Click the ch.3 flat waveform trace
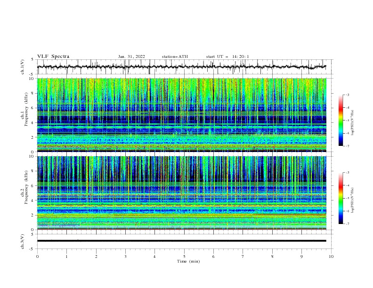The image size is (373, 288). pyautogui.click(x=182, y=241)
